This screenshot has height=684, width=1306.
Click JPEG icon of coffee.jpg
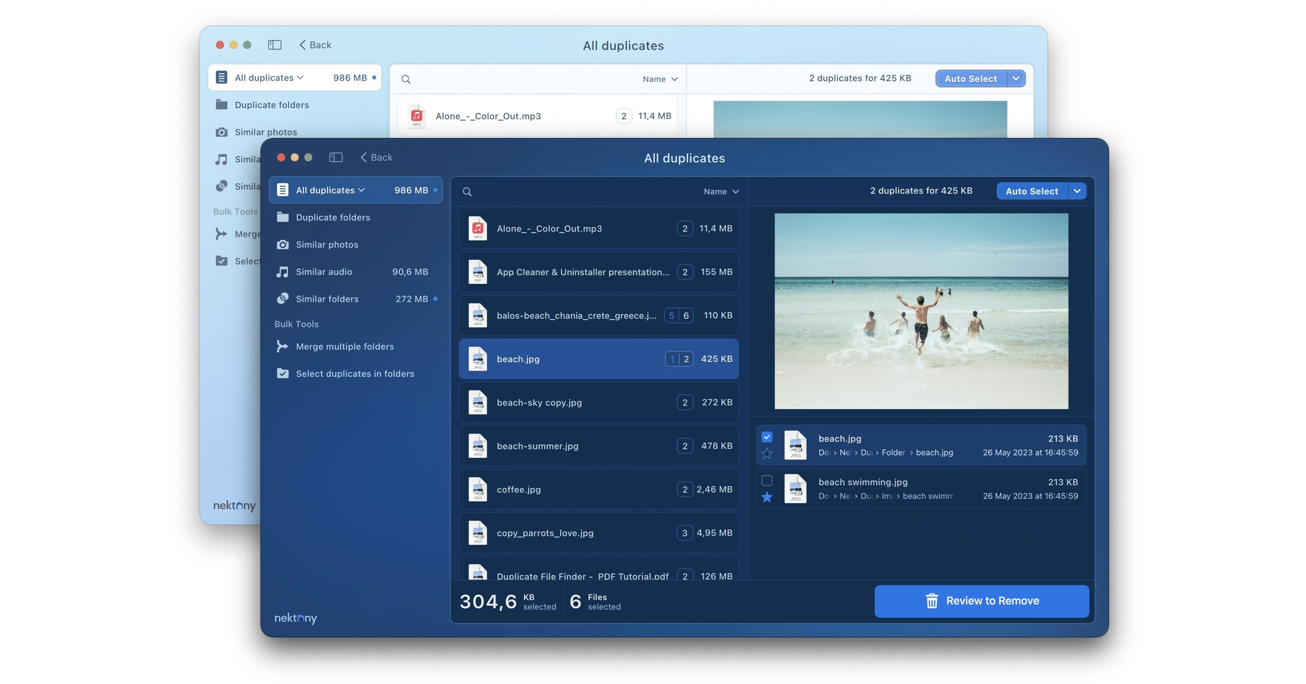pyautogui.click(x=477, y=490)
